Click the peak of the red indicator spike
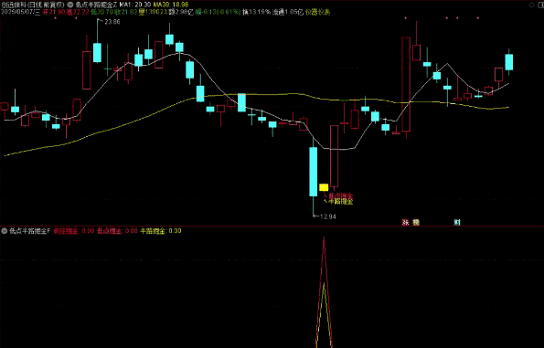The image size is (544, 348). [x=324, y=237]
